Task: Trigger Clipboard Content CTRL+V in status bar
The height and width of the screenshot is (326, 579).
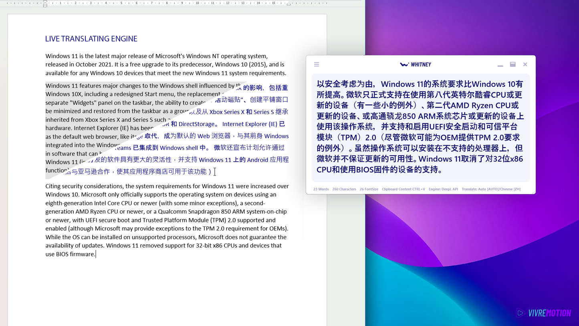Action: [403, 189]
